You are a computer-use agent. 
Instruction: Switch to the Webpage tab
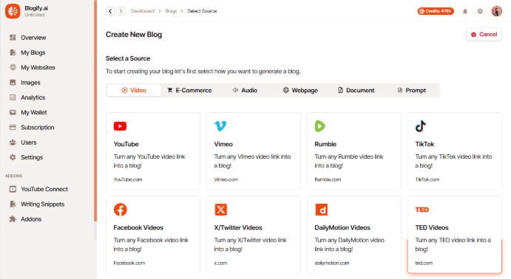[300, 90]
